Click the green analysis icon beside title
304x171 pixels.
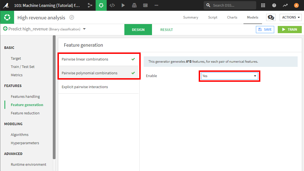(x=7, y=17)
